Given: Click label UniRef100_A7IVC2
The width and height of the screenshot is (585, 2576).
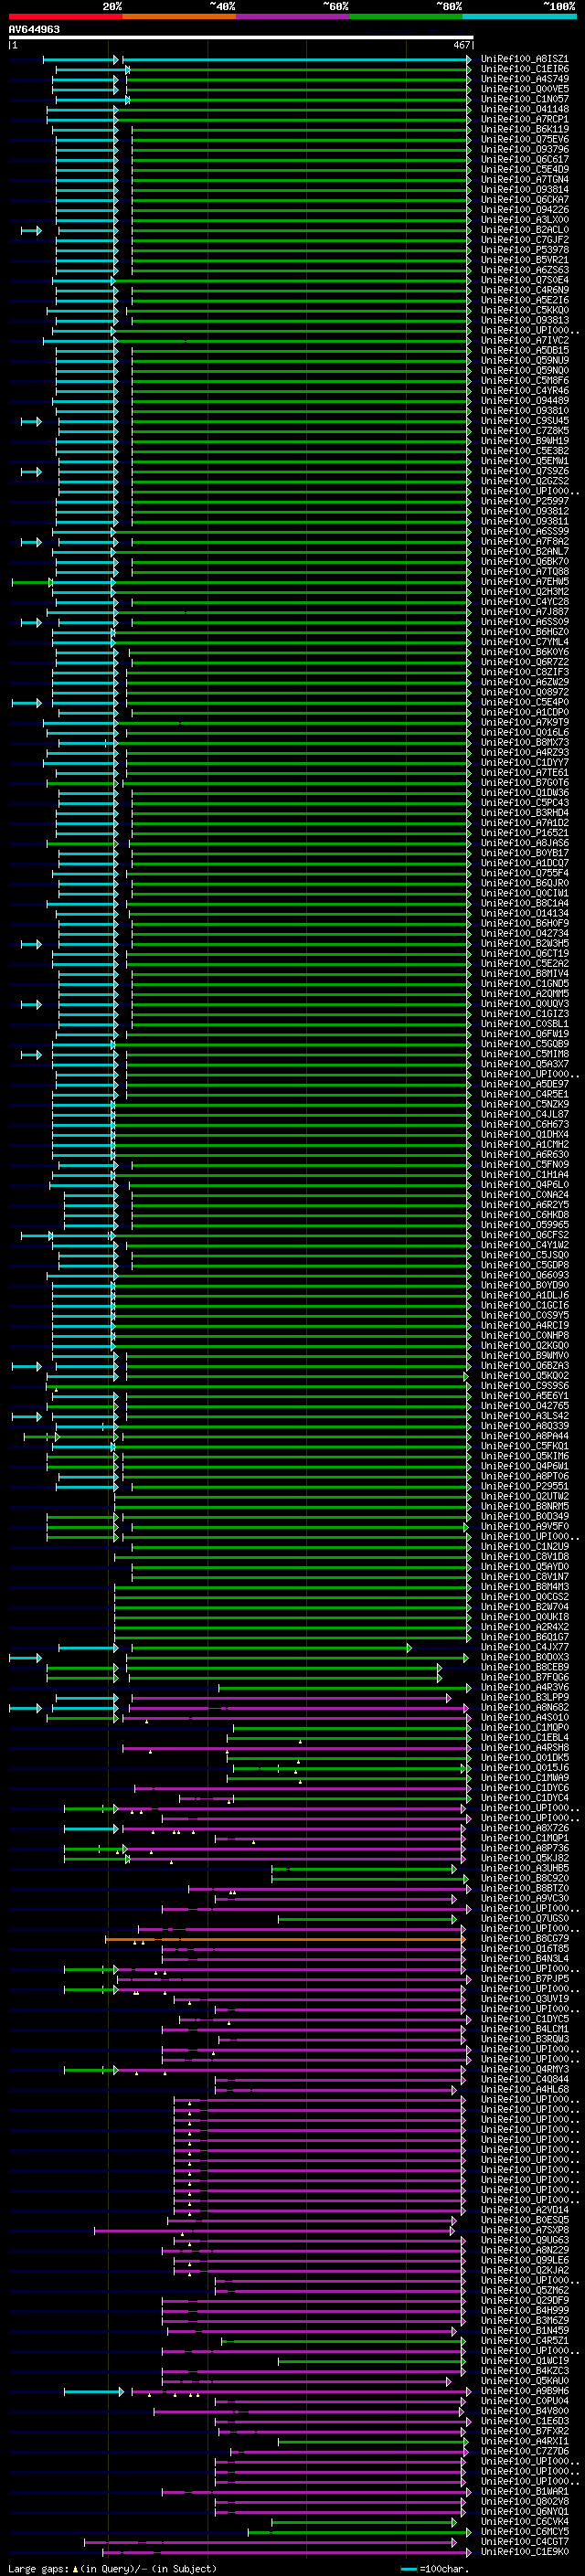Looking at the screenshot, I should pyautogui.click(x=525, y=340).
